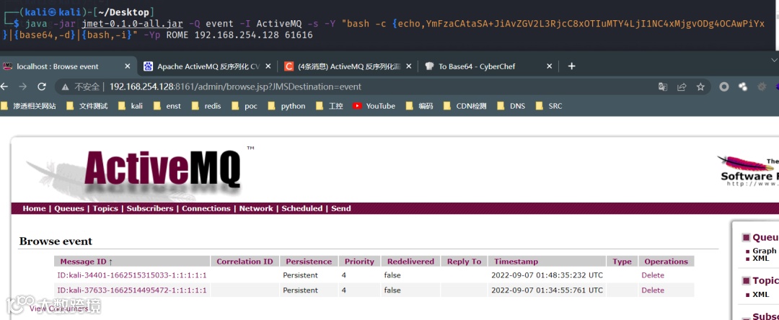Screen dimensions: 779x320
Task: Click the browser forward arrow
Action: click(x=22, y=86)
